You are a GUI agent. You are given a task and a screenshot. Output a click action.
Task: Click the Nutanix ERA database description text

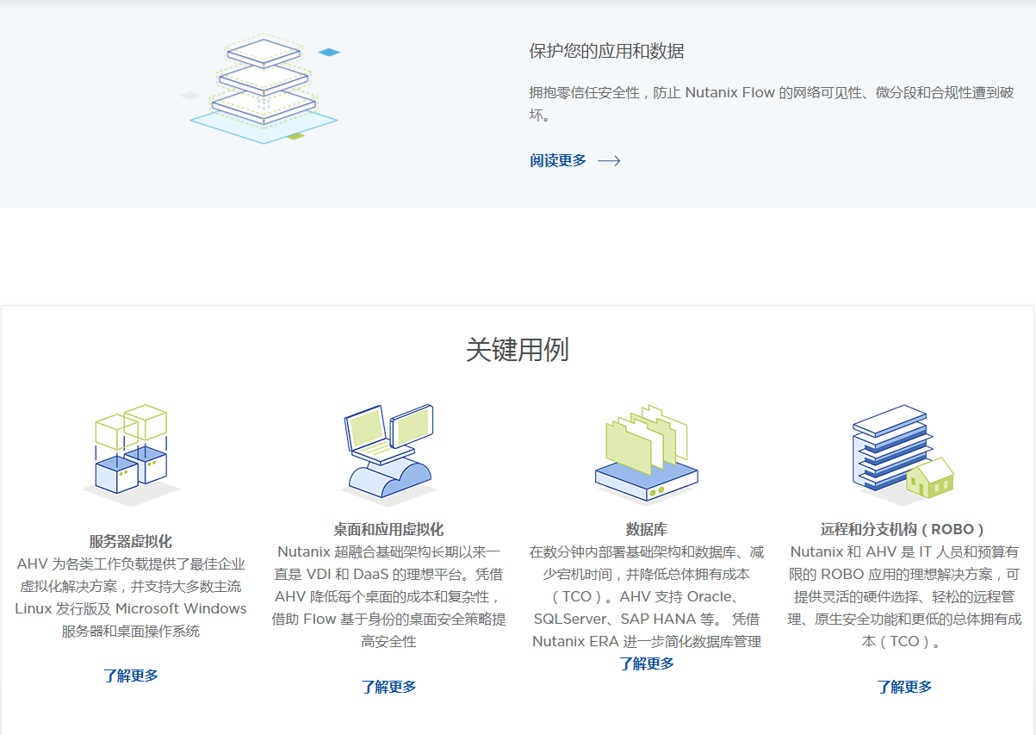tap(646, 596)
